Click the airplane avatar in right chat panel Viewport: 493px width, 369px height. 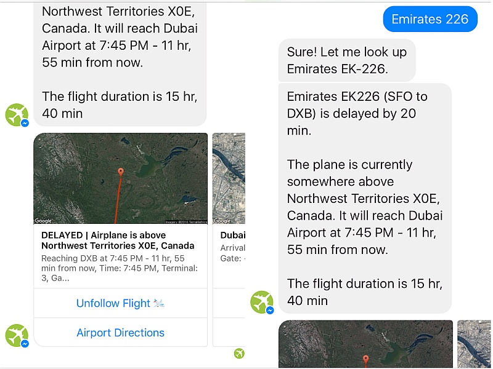pos(262,302)
